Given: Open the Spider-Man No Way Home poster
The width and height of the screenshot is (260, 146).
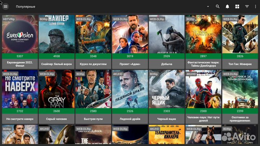Looking at the screenshot, I should click(203, 89).
